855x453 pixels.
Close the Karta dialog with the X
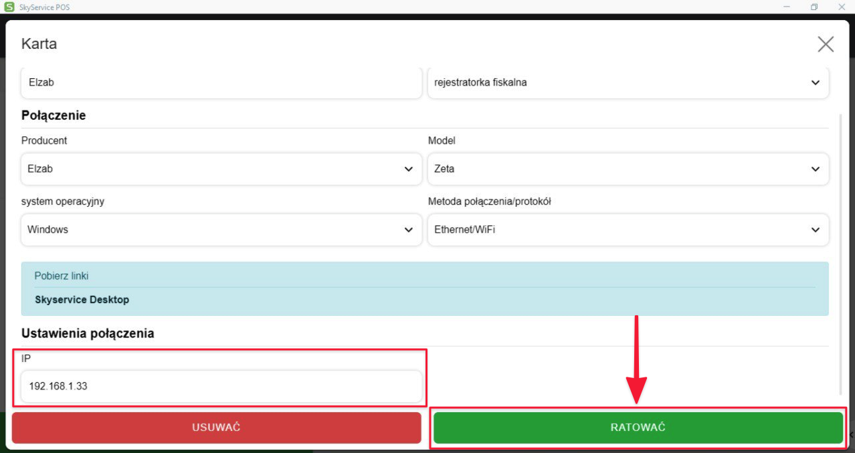click(826, 44)
